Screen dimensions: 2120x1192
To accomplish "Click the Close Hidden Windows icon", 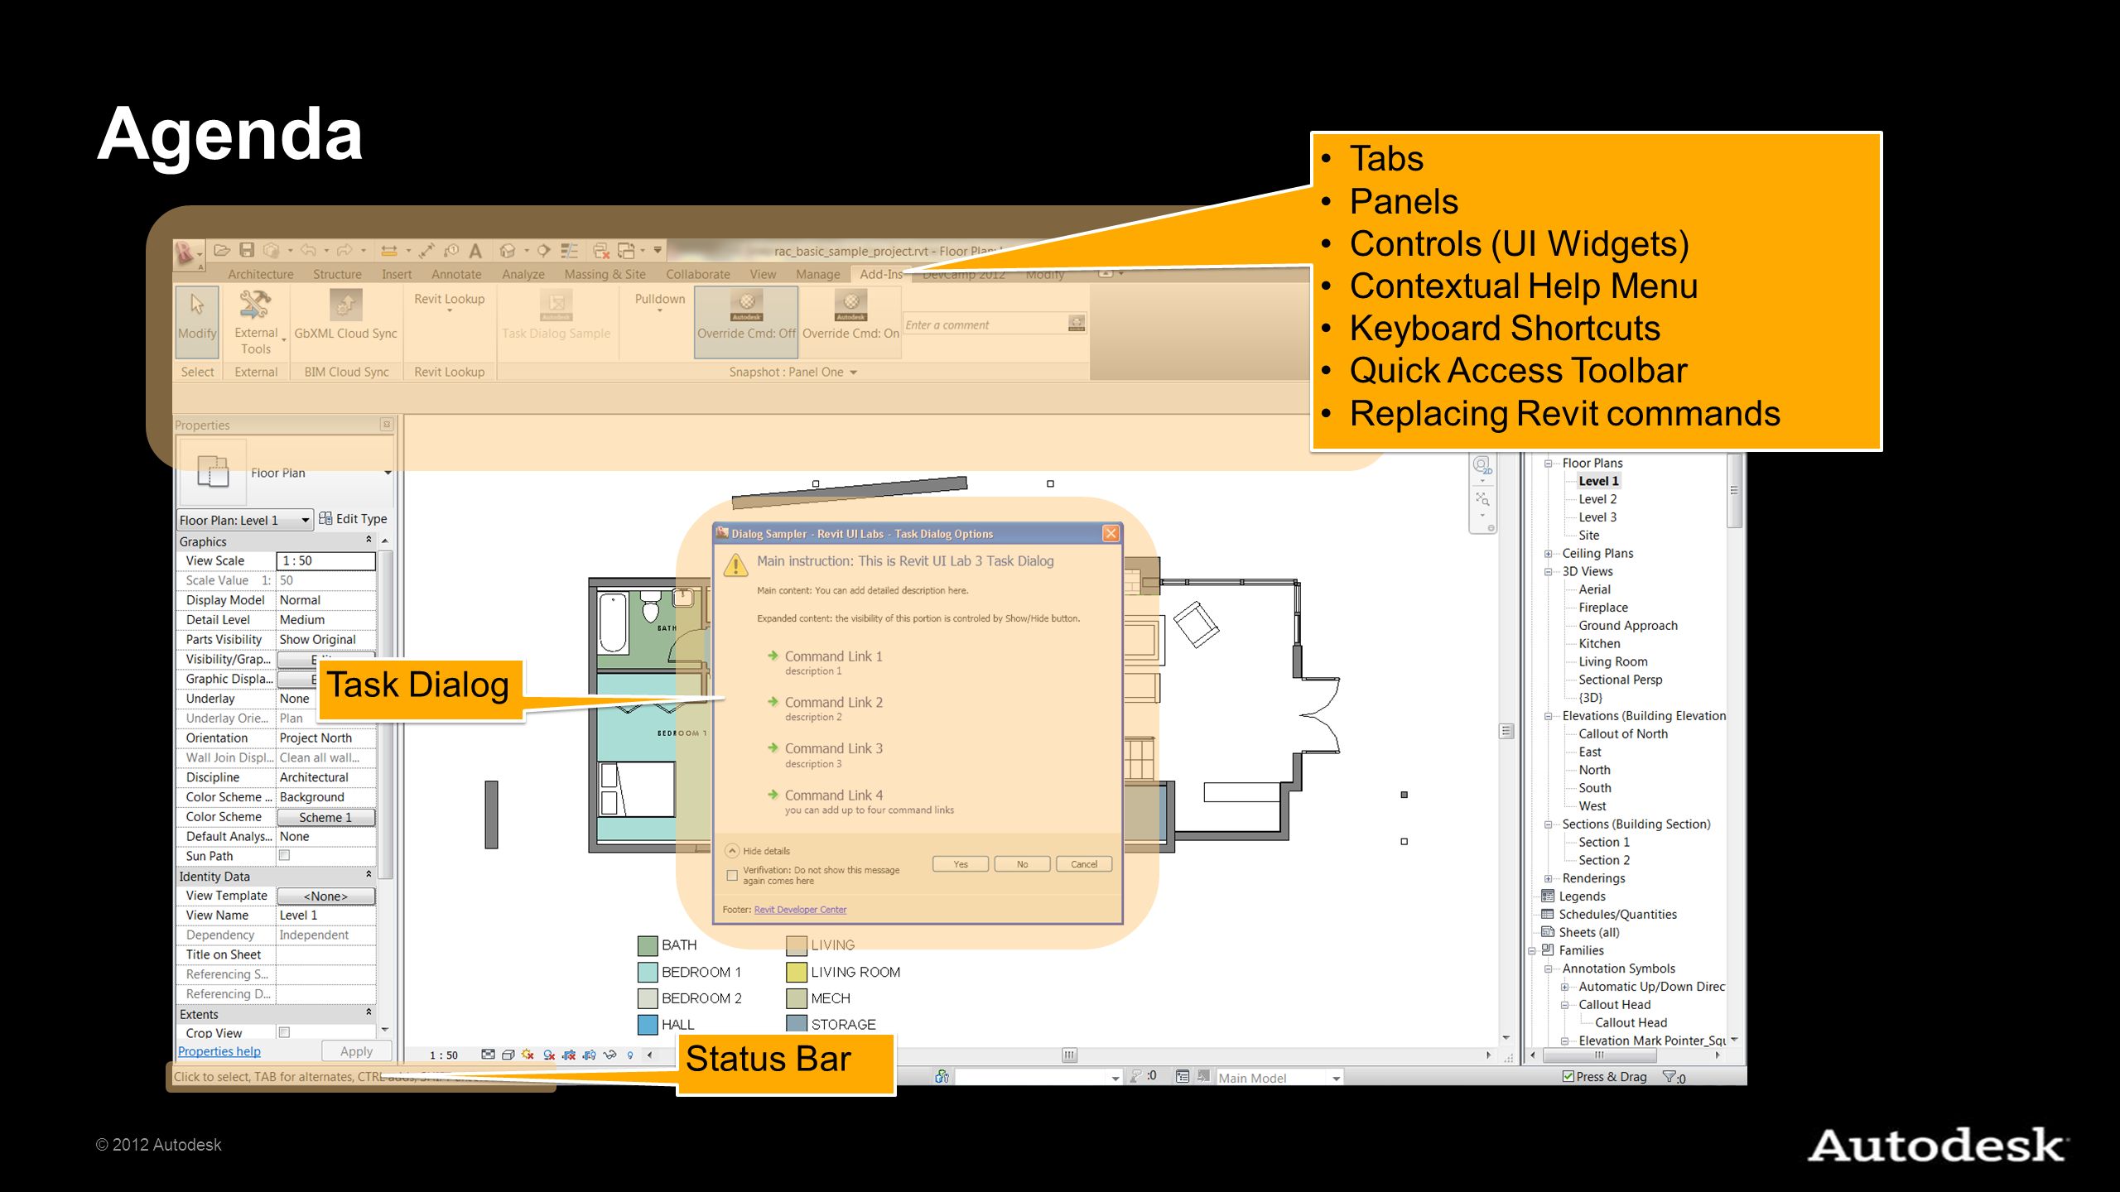I will [601, 250].
